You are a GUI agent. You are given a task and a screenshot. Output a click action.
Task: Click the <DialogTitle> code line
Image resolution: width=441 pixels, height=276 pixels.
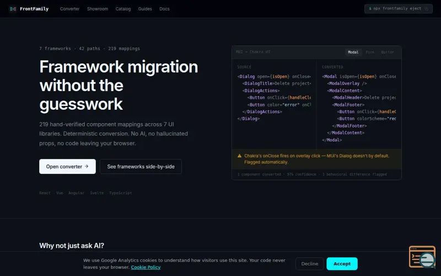point(277,83)
